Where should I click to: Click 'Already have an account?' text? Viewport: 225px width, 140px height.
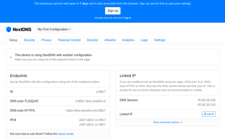pyautogui.click(x=109, y=18)
